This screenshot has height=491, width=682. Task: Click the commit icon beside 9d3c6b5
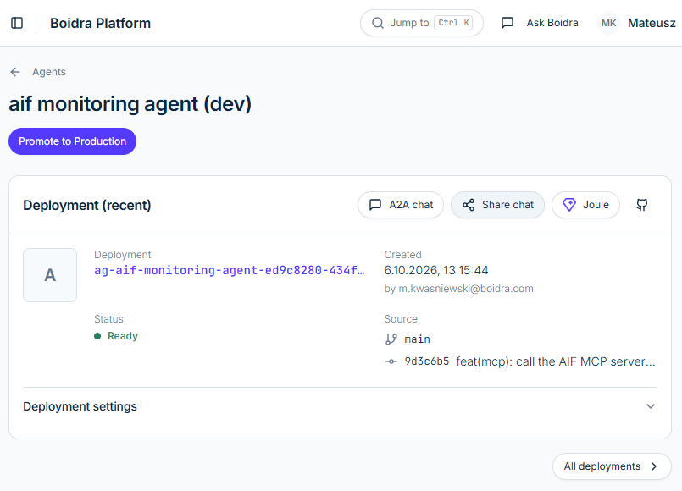click(391, 361)
